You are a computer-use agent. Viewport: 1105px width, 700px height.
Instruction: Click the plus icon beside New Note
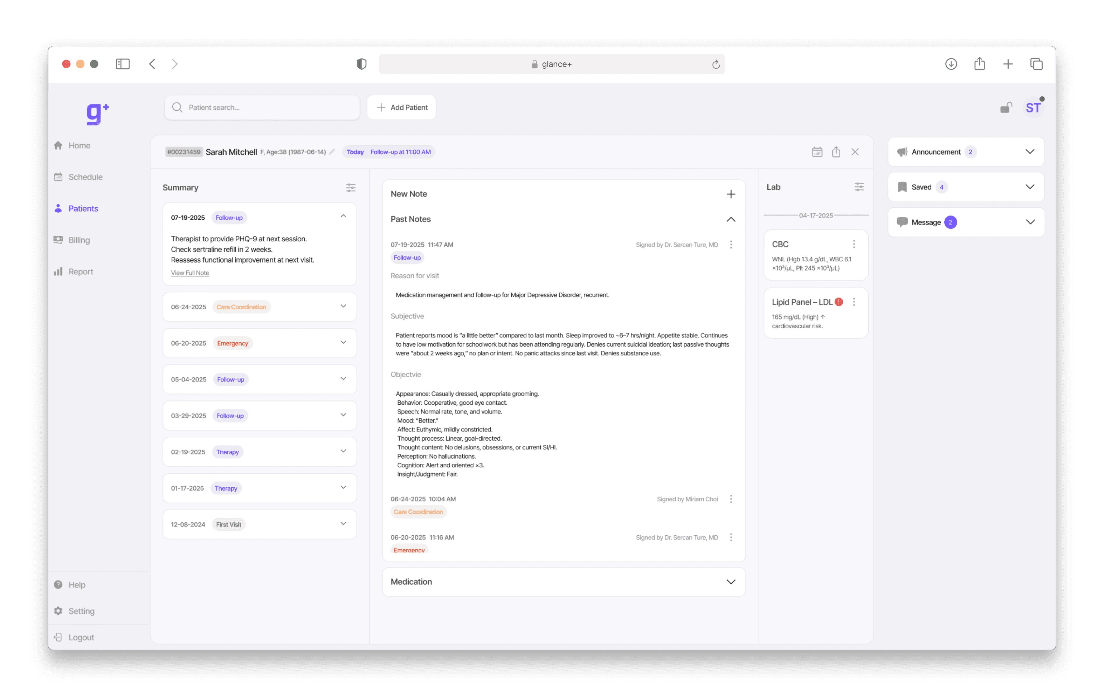pyautogui.click(x=731, y=194)
